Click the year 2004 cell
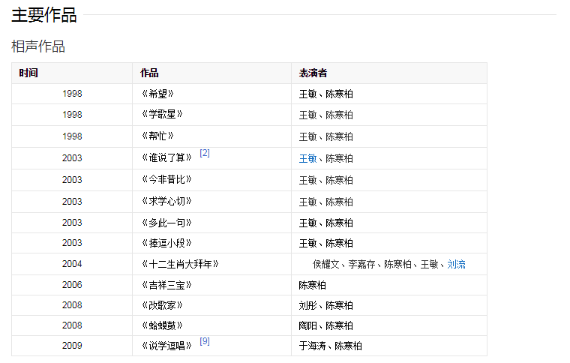This screenshot has height=363, width=570. (x=72, y=264)
